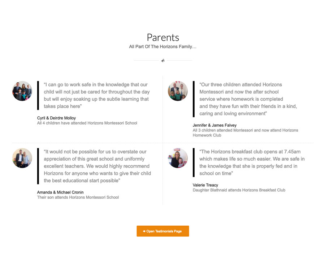This screenshot has height=269, width=325.
Task: Open the Falvey family circular photo
Action: (178, 91)
